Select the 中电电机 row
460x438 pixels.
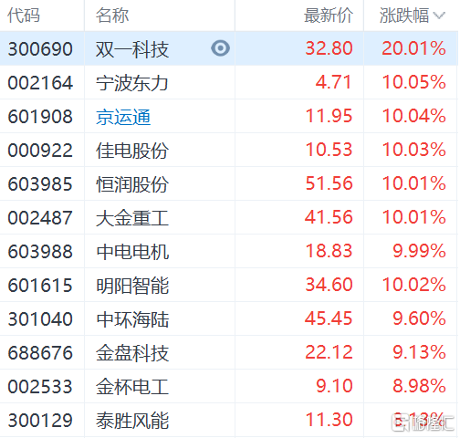click(x=228, y=251)
